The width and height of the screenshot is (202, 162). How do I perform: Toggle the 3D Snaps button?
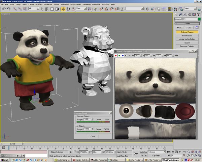[101, 9]
